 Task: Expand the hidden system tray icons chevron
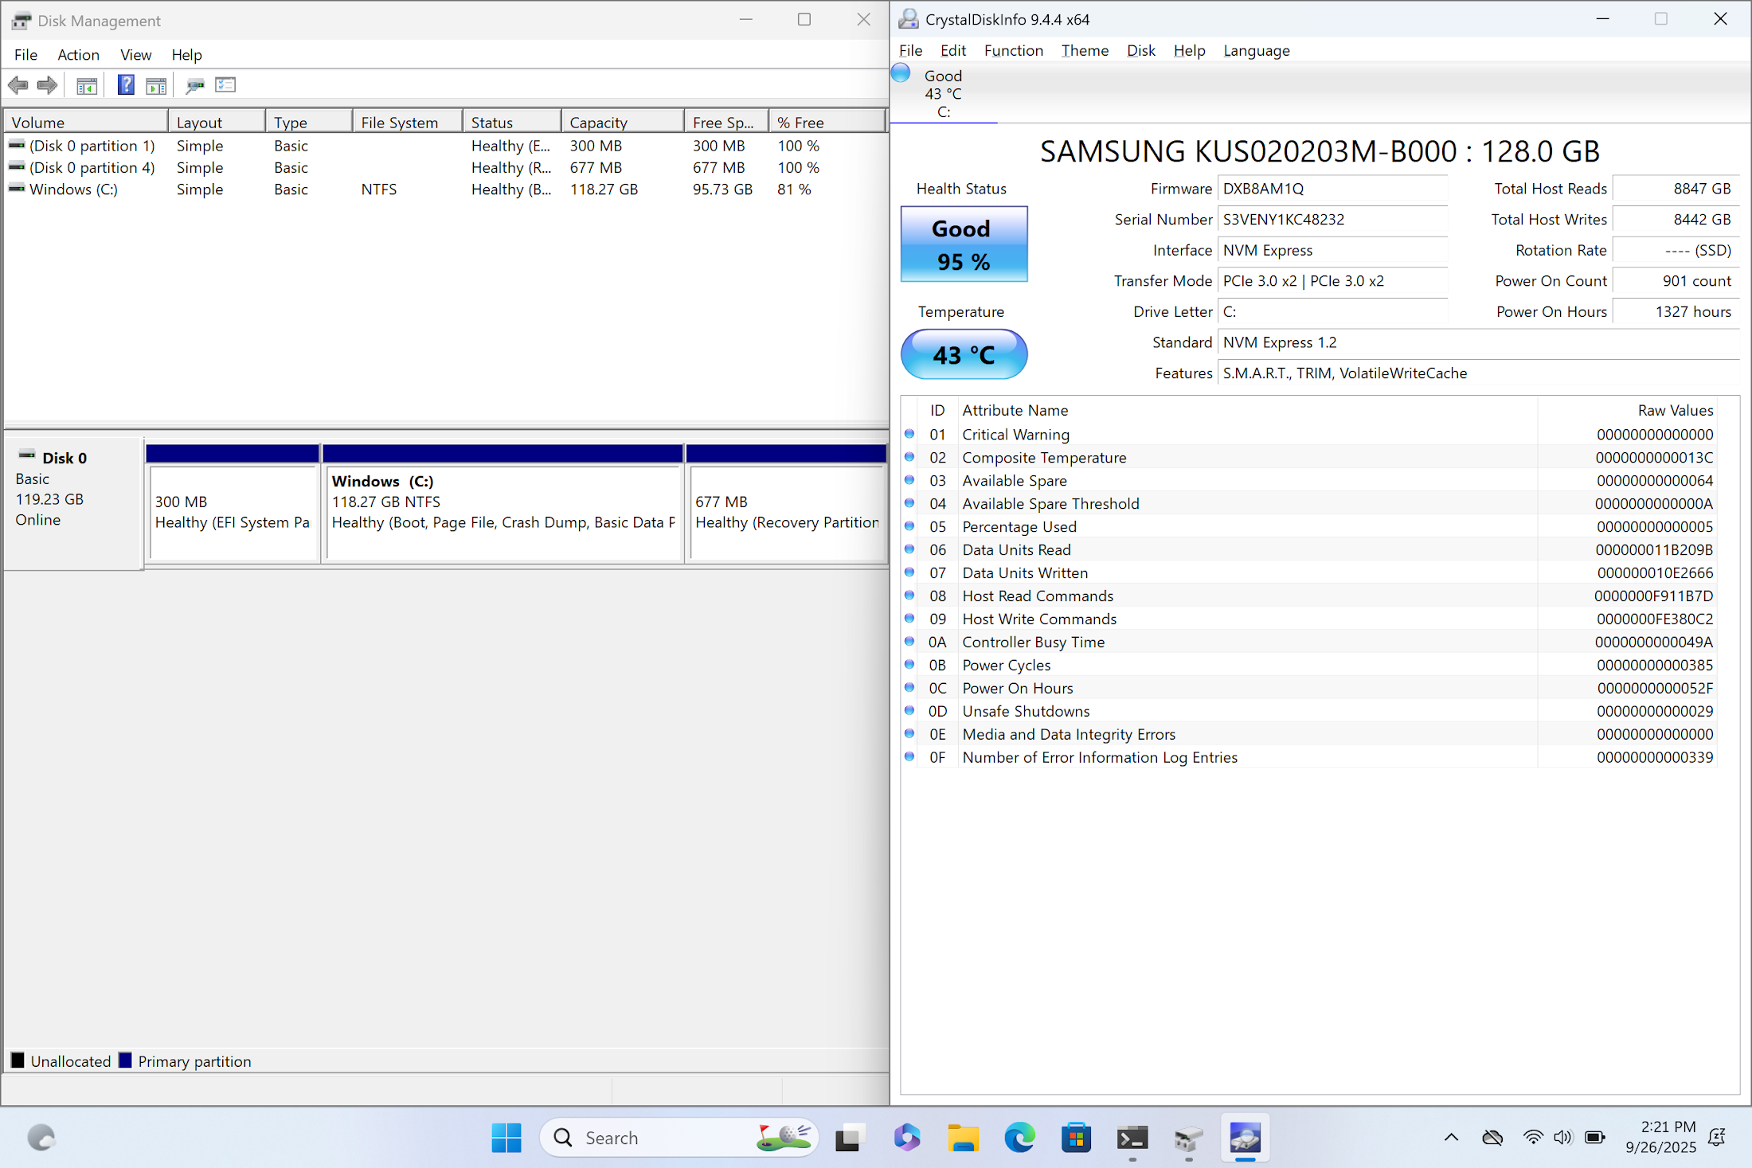(x=1451, y=1138)
